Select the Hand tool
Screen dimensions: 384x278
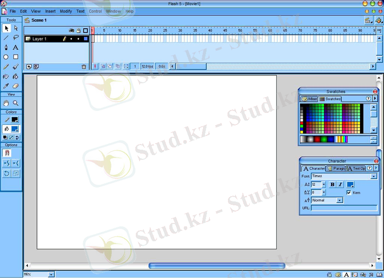click(x=6, y=103)
